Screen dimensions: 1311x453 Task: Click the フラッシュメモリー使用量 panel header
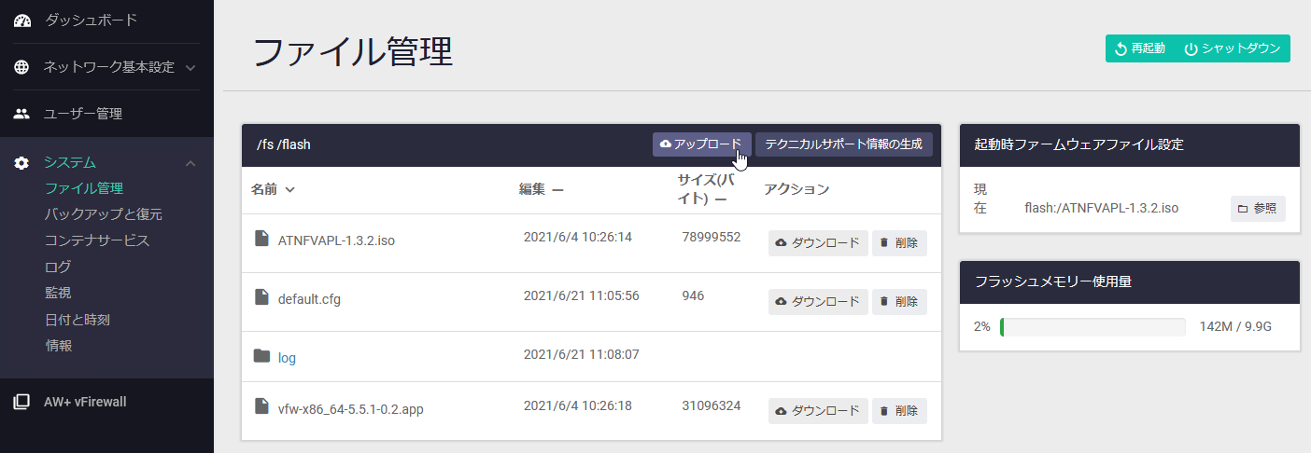click(1130, 281)
